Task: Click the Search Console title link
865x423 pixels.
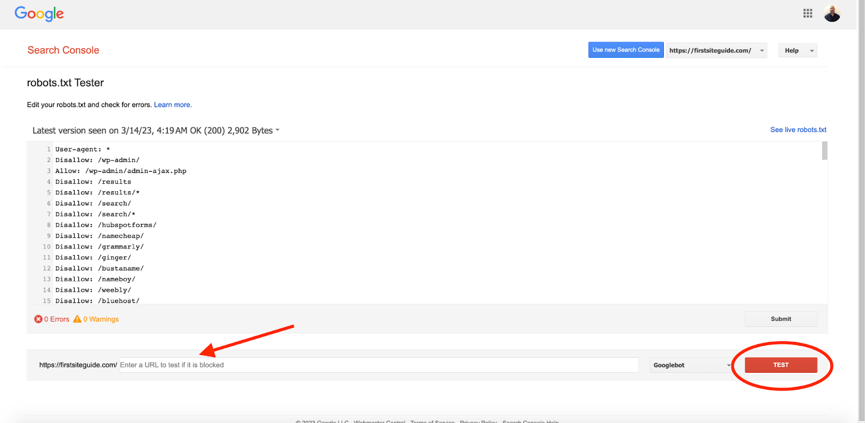Action: 63,50
